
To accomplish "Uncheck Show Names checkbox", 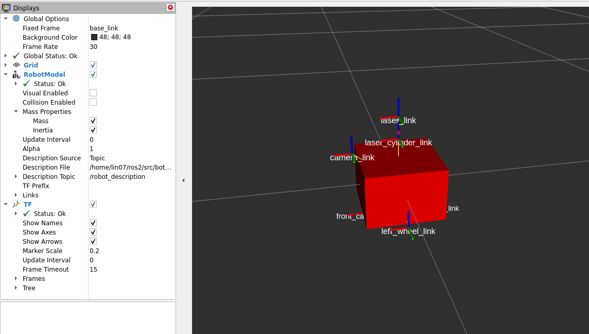I will 93,223.
